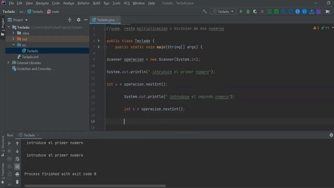The image size is (334, 188).
Task: Open the File menu
Action: [x=11, y=3]
